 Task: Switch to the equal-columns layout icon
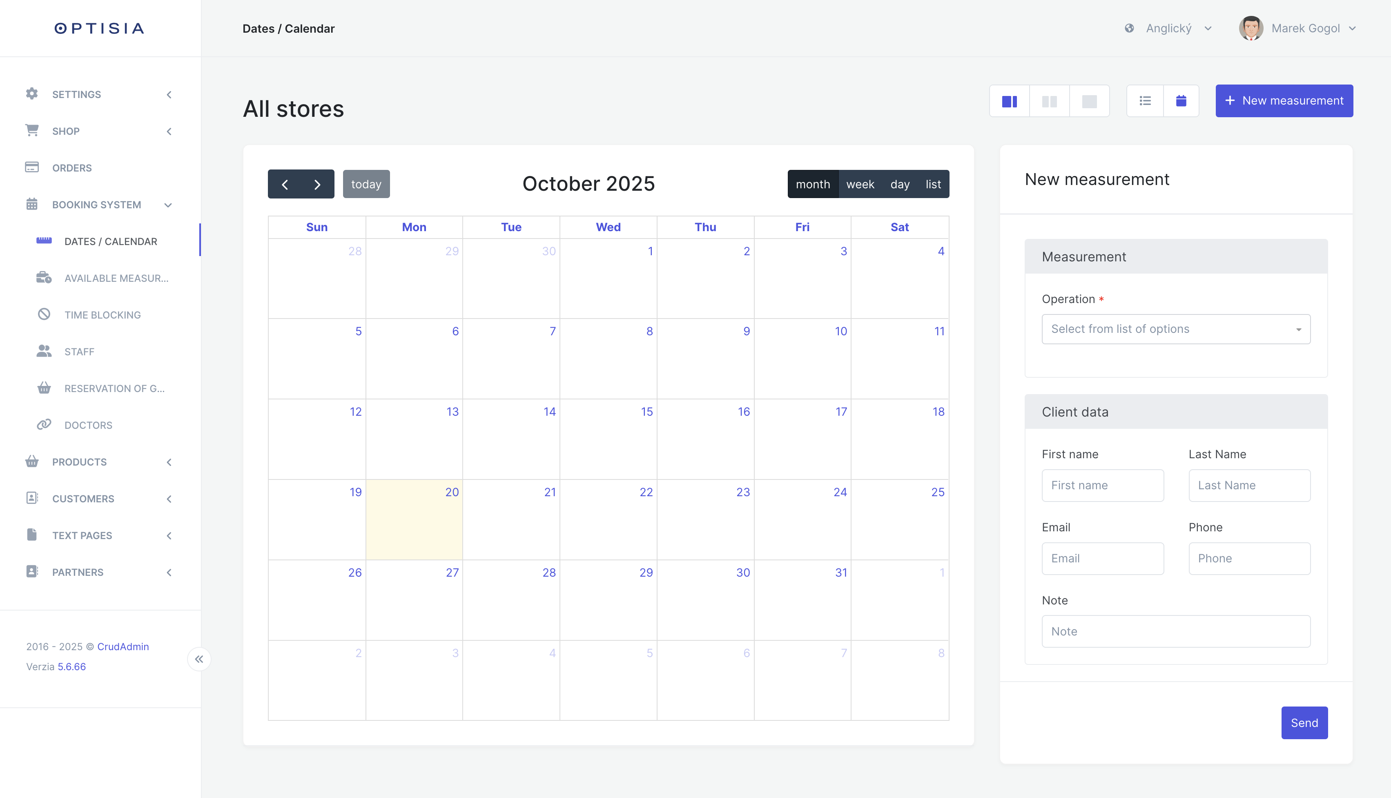(1049, 101)
